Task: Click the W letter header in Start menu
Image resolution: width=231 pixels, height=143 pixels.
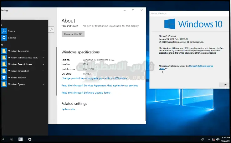Action: pos(2,45)
